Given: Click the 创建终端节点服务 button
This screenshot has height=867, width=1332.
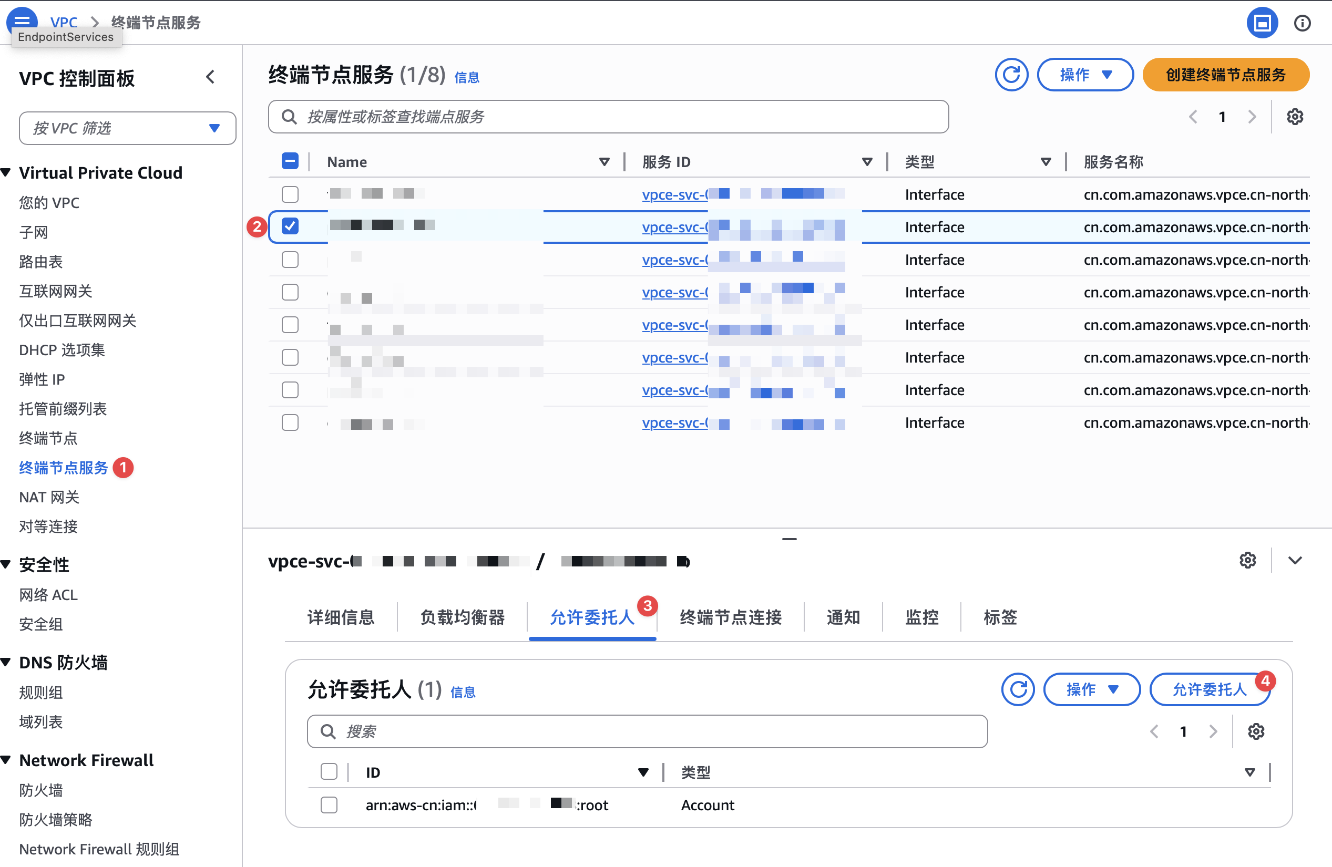Looking at the screenshot, I should point(1226,75).
